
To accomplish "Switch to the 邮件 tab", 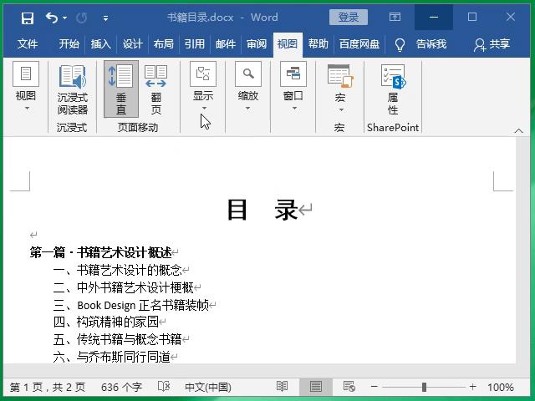I will coord(226,44).
